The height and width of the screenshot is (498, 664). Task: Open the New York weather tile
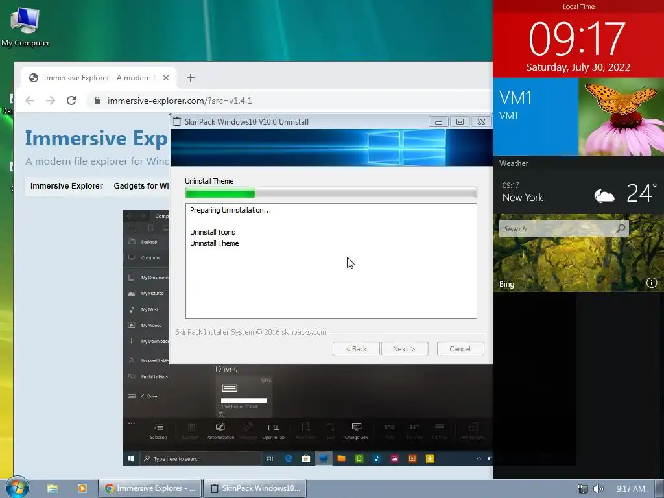click(x=578, y=185)
